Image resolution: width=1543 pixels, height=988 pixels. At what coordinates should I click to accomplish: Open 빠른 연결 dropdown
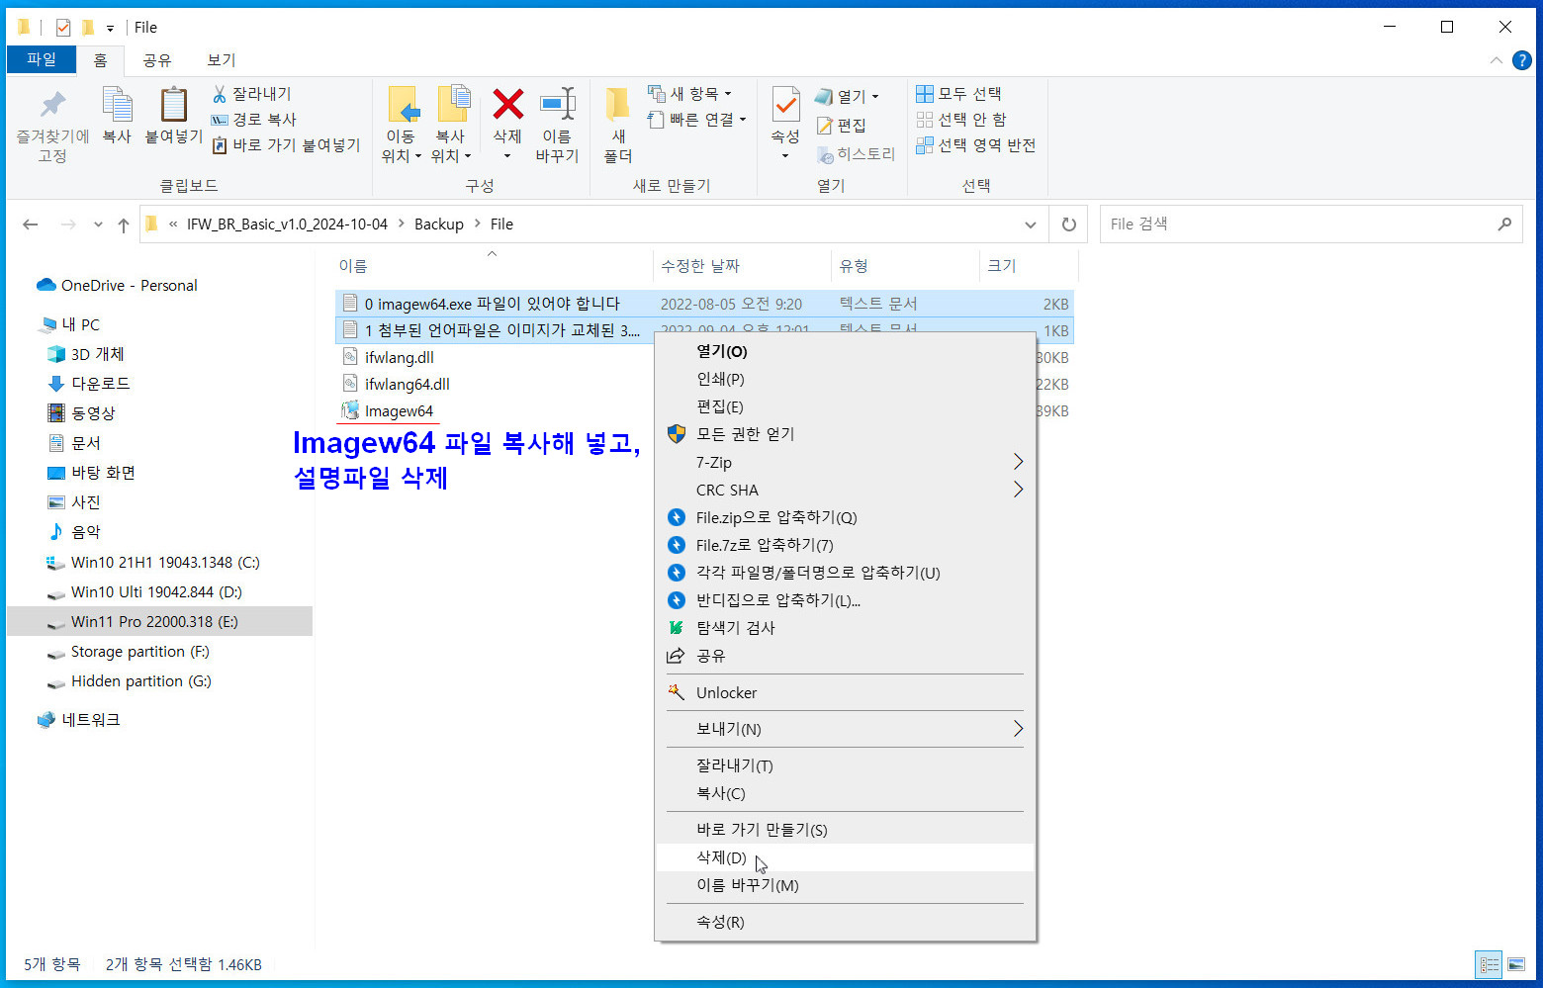click(x=696, y=120)
